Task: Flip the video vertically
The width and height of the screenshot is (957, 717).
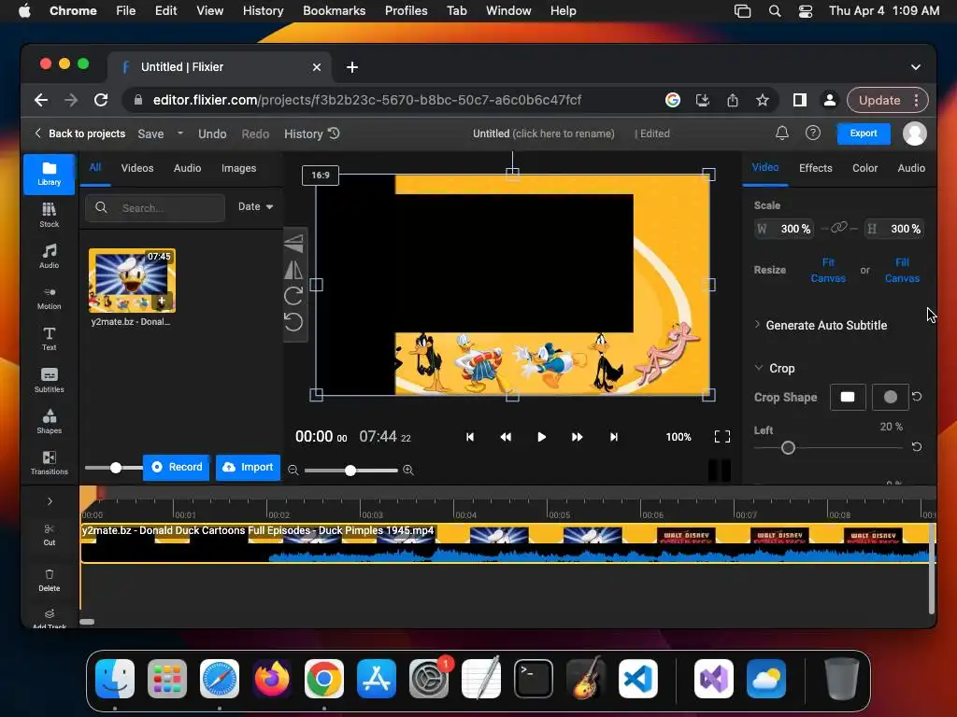Action: (x=293, y=243)
